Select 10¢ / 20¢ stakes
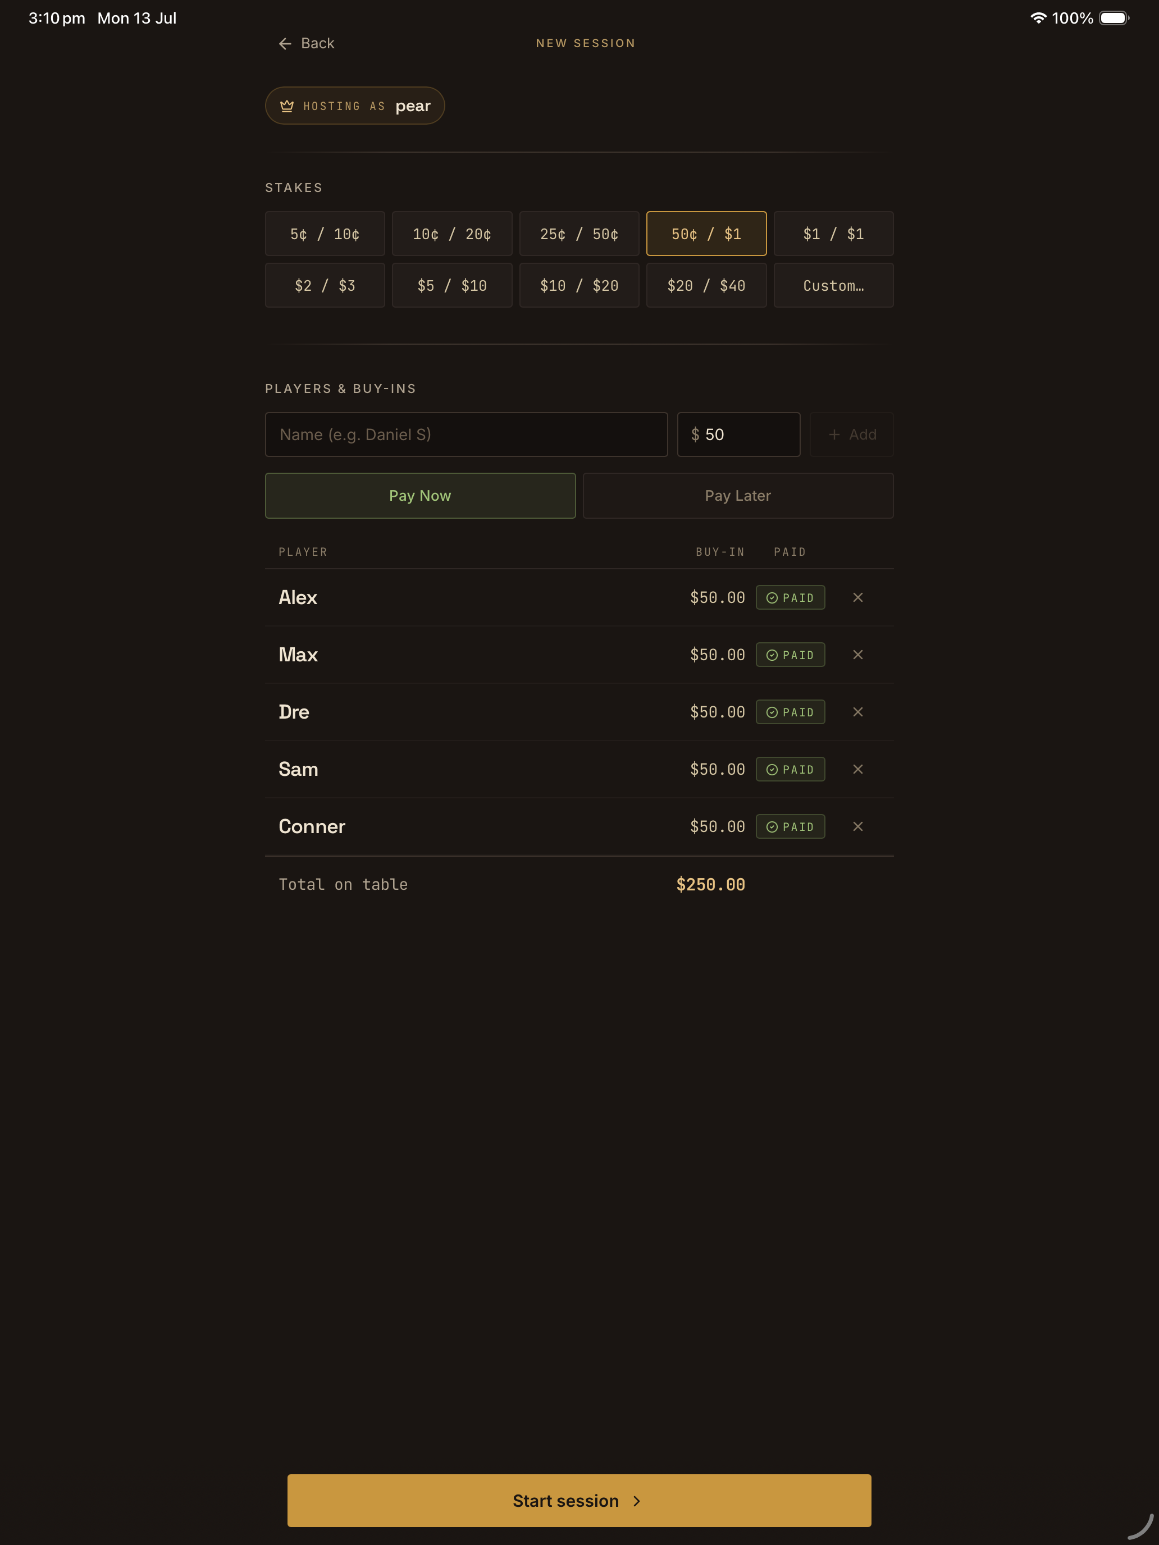 coord(452,234)
